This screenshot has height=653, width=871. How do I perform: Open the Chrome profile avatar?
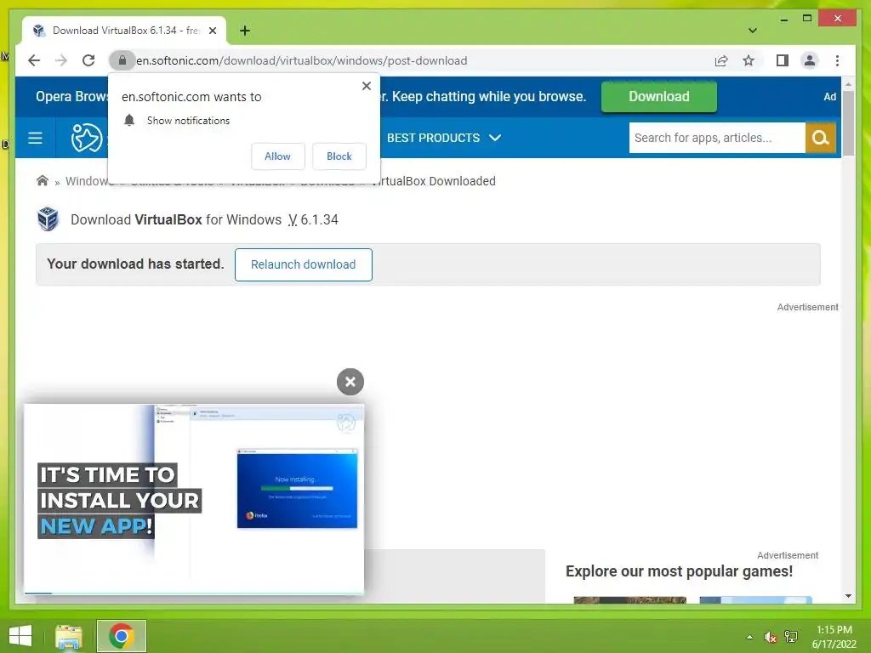pyautogui.click(x=810, y=60)
